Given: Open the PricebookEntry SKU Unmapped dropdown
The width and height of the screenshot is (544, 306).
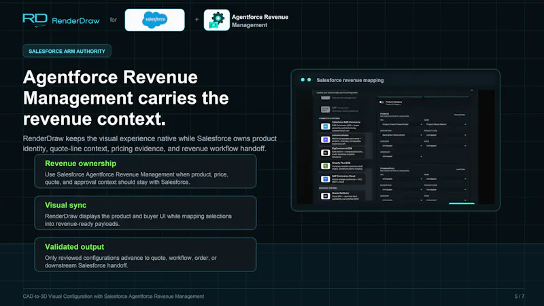Looking at the screenshot, I should [402, 179].
